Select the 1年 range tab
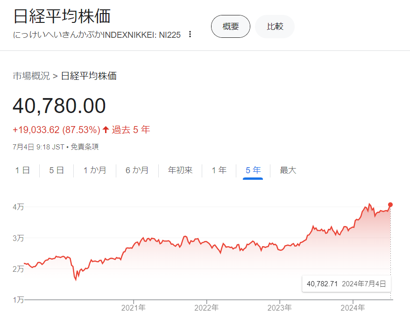The width and height of the screenshot is (410, 318). click(x=219, y=170)
